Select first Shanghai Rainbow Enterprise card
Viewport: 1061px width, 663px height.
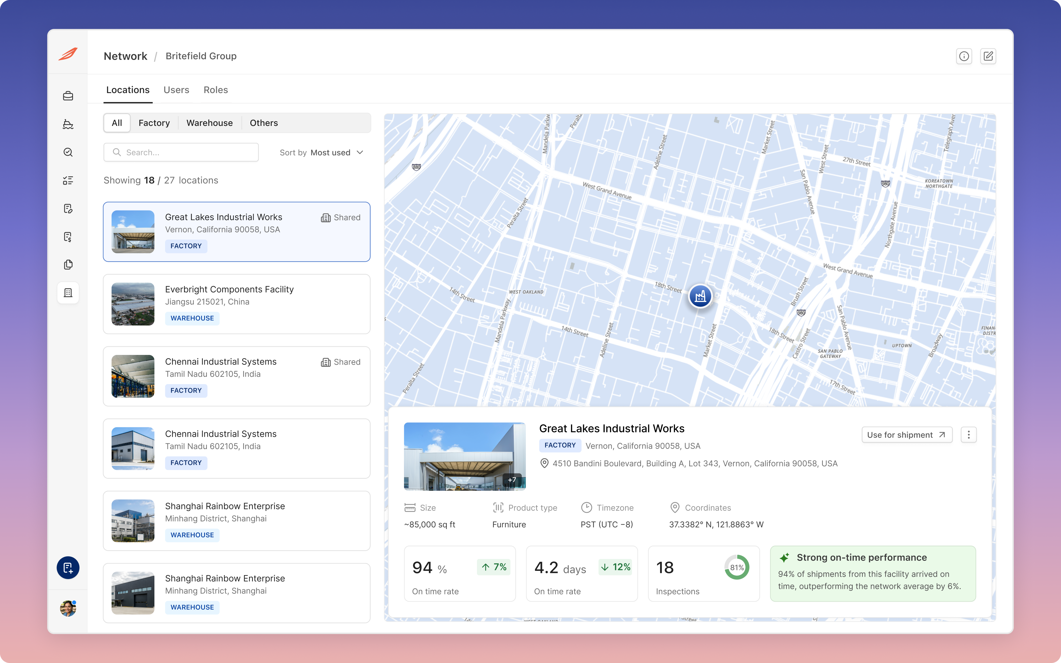[x=237, y=521]
